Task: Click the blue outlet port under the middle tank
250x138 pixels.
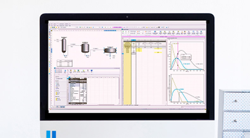Action: coord(87,55)
